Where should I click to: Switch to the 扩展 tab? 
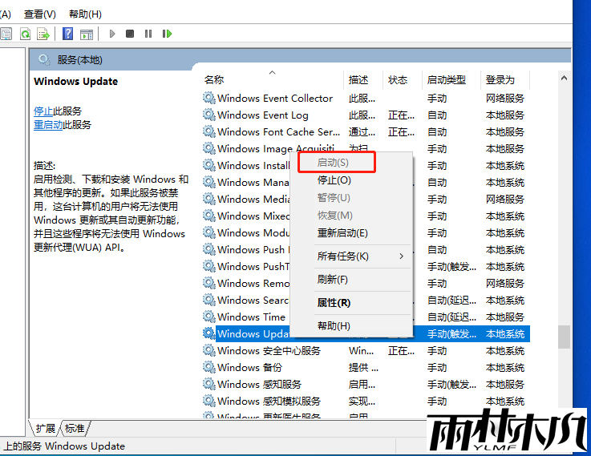click(45, 428)
